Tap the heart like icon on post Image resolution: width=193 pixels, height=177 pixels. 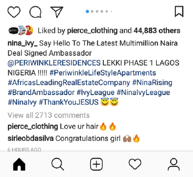pyautogui.click(x=14, y=12)
